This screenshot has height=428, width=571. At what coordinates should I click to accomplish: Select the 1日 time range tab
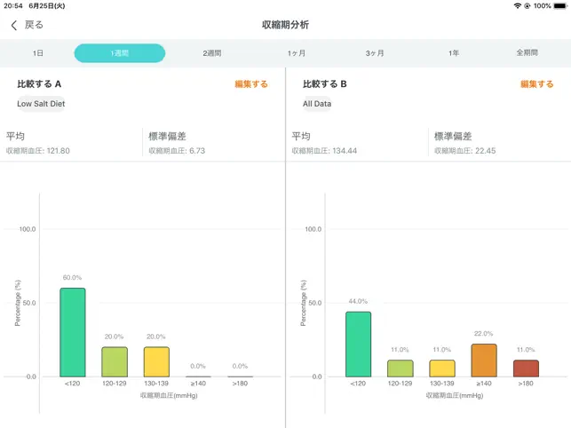(x=38, y=53)
